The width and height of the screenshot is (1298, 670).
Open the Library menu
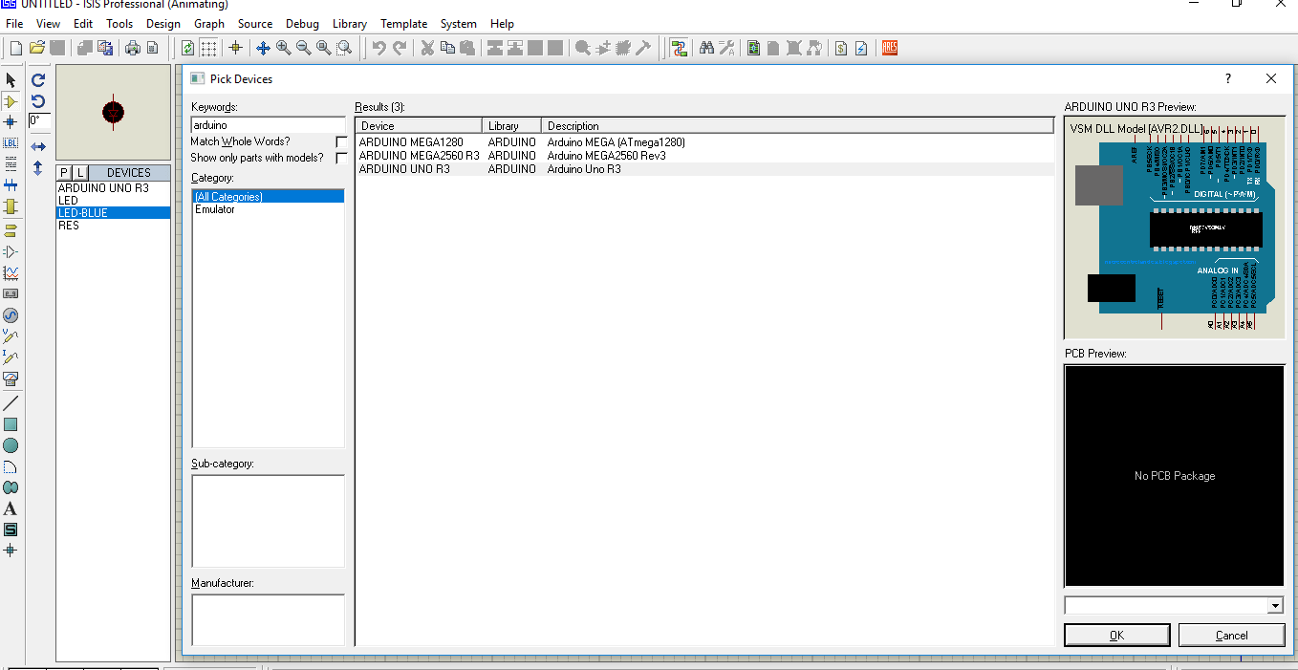pos(350,24)
